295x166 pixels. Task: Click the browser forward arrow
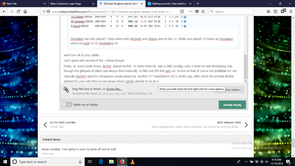(12, 11)
